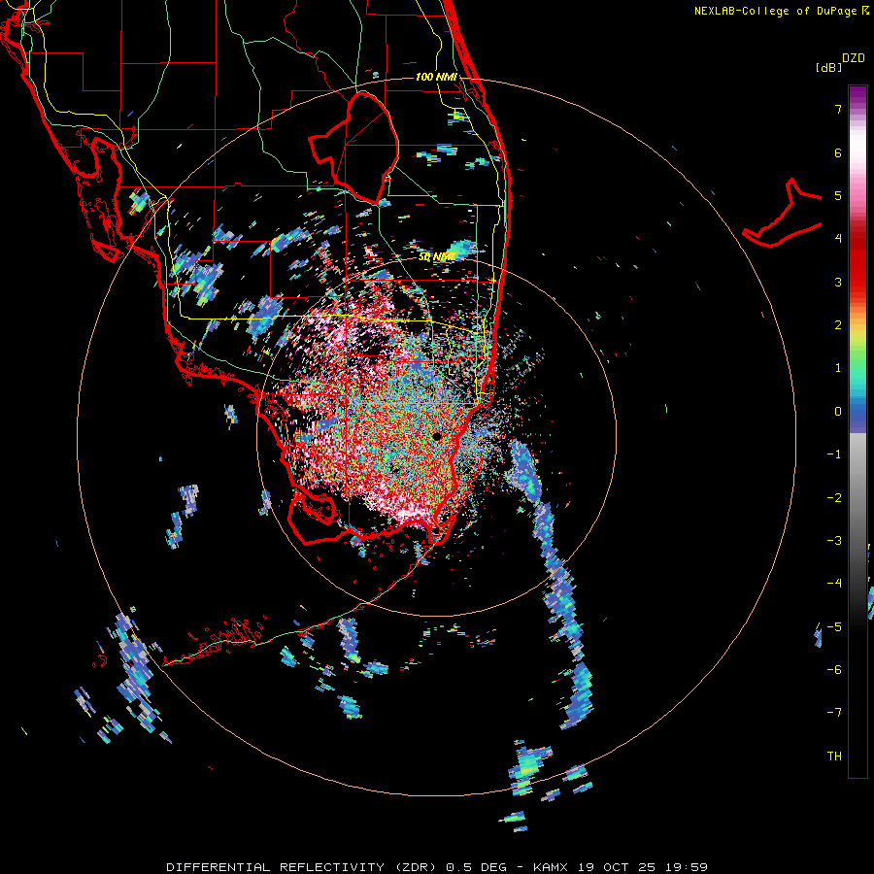Screen dimensions: 874x874
Task: Select the 100 NMI range ring label
Action: [x=436, y=77]
